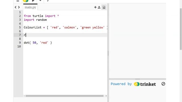Click the text 'import random'
Image resolution: width=182 pixels, height=102 pixels.
click(35, 20)
